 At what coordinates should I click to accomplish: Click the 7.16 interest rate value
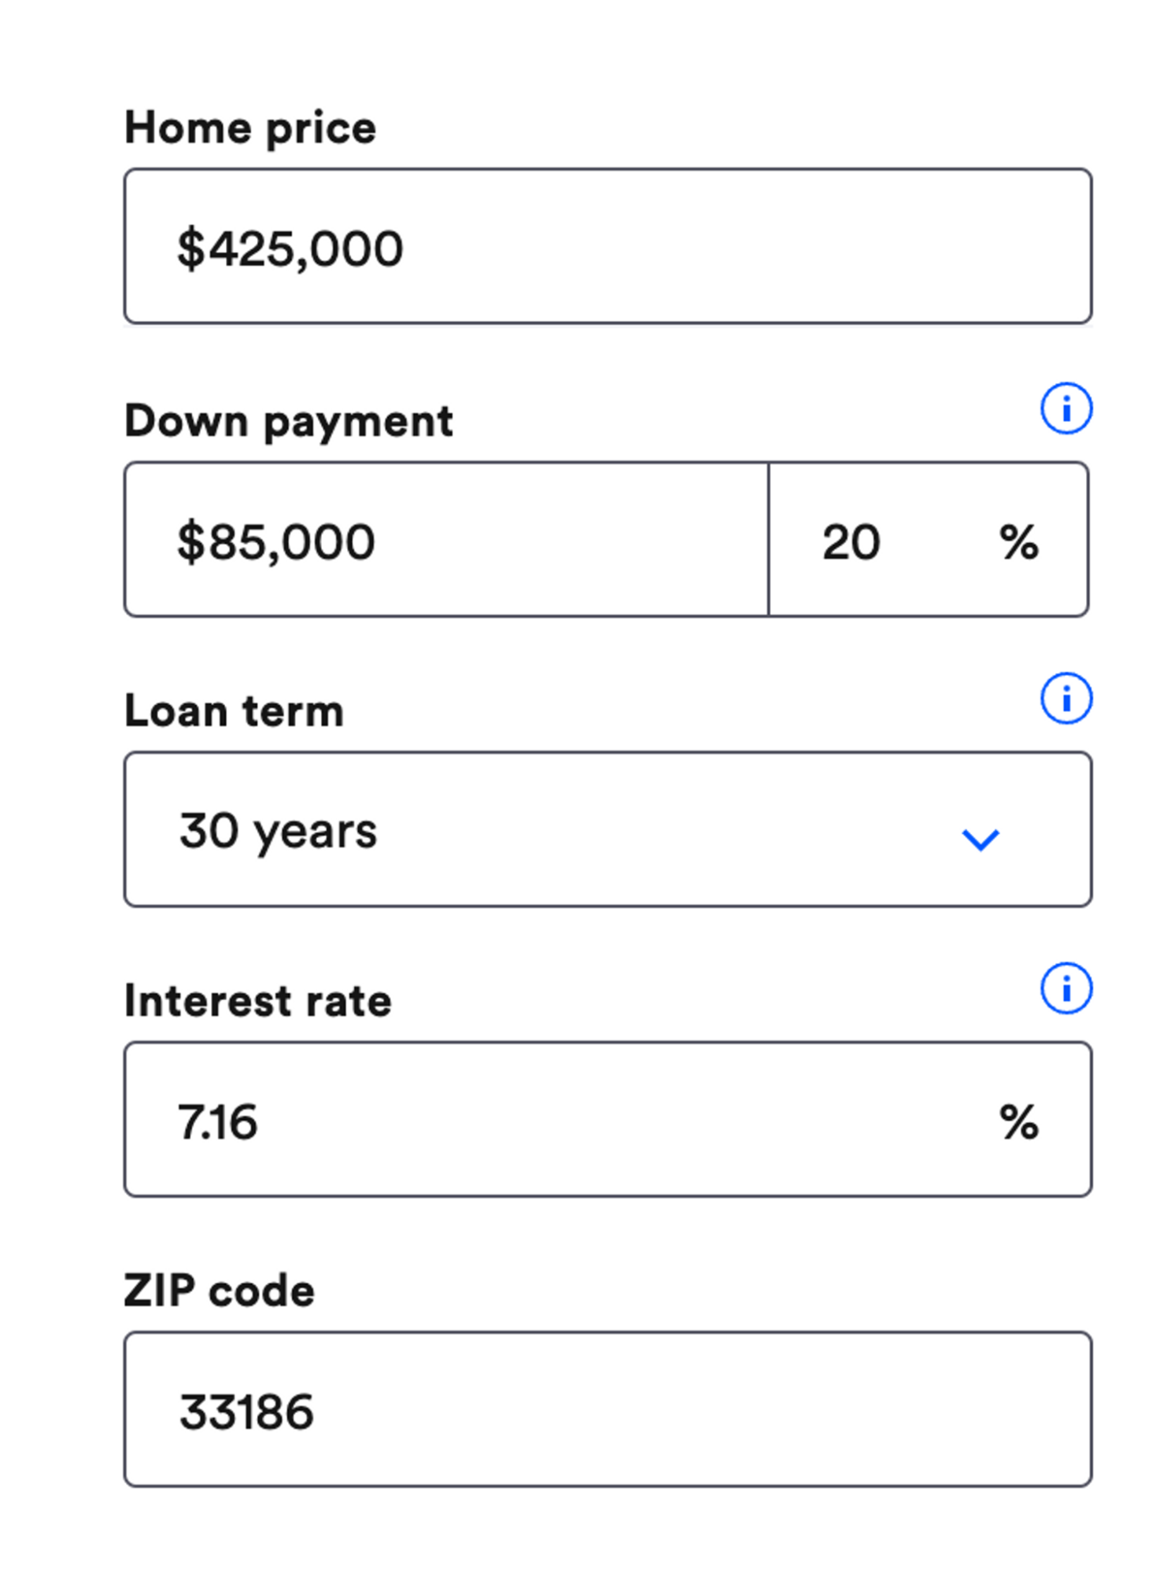218,1121
